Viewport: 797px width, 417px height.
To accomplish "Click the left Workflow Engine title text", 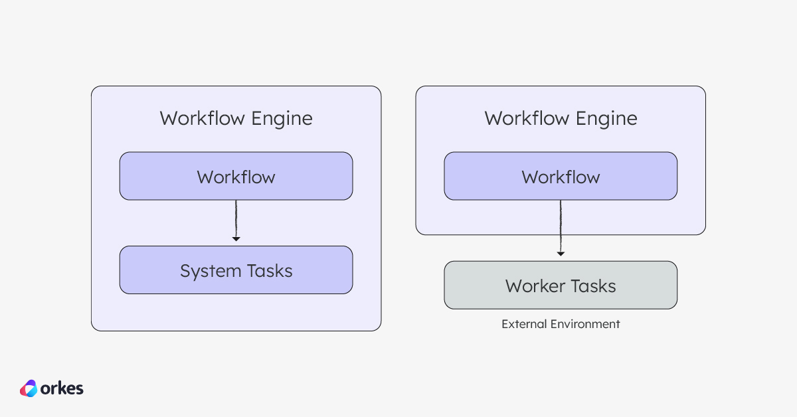I will click(x=236, y=118).
